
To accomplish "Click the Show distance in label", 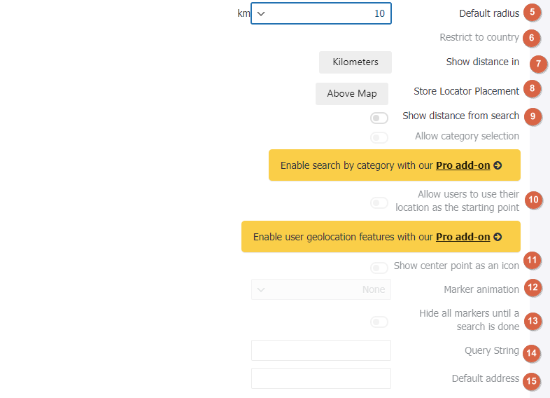I will [482, 62].
